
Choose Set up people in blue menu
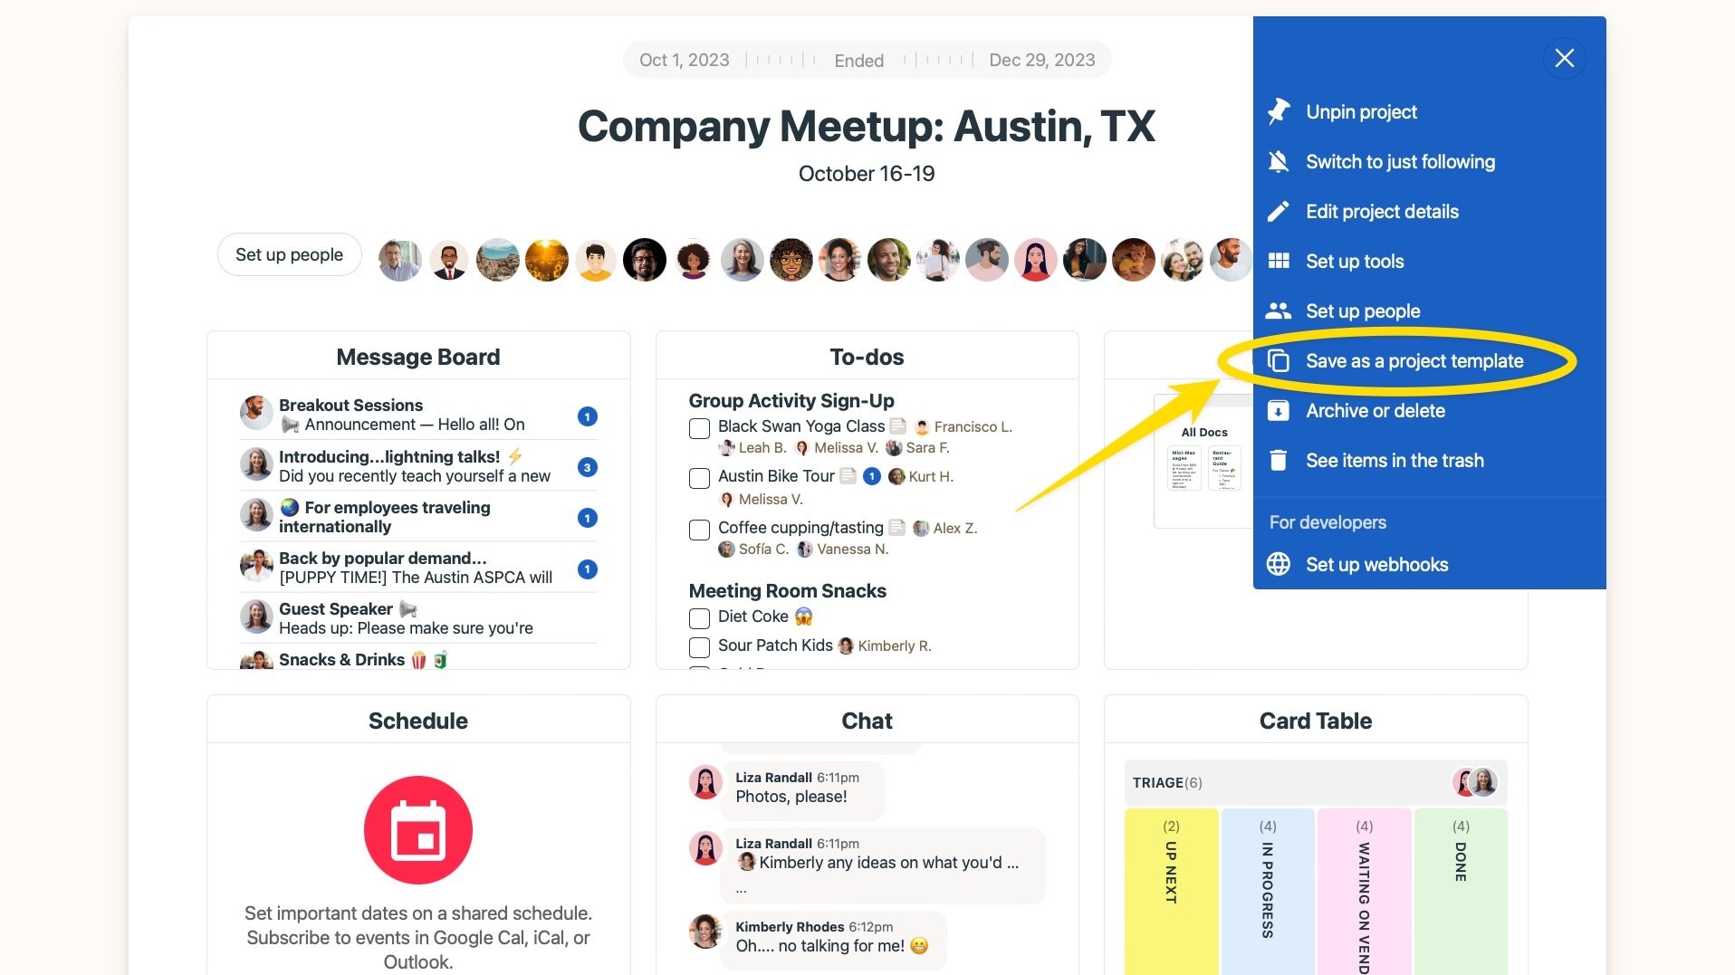pyautogui.click(x=1363, y=311)
